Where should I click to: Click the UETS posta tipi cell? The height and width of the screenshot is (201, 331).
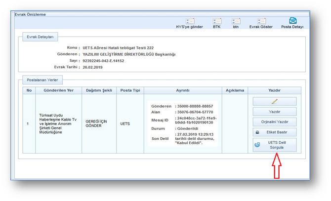click(x=125, y=123)
